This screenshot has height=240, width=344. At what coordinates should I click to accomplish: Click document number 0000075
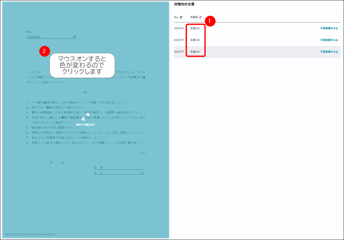tap(179, 40)
